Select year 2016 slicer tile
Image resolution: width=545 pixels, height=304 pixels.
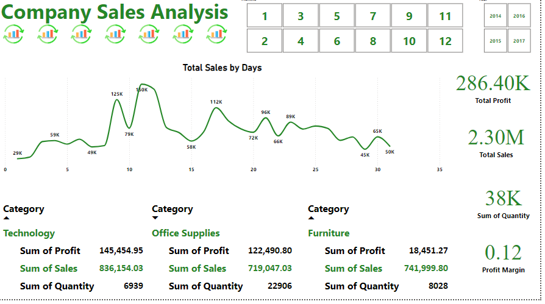pyautogui.click(x=519, y=16)
